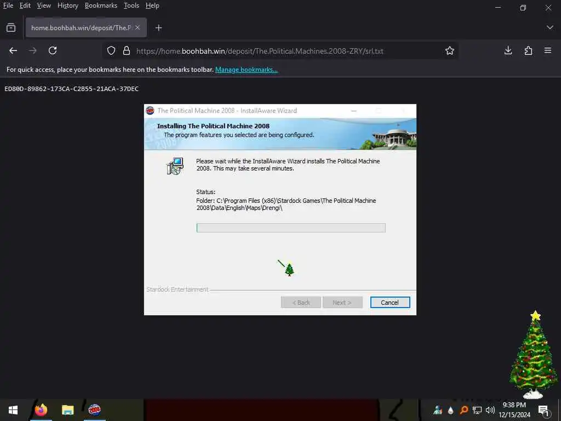The width and height of the screenshot is (561, 421).
Task: Open Firefox from the taskbar
Action: pos(41,410)
